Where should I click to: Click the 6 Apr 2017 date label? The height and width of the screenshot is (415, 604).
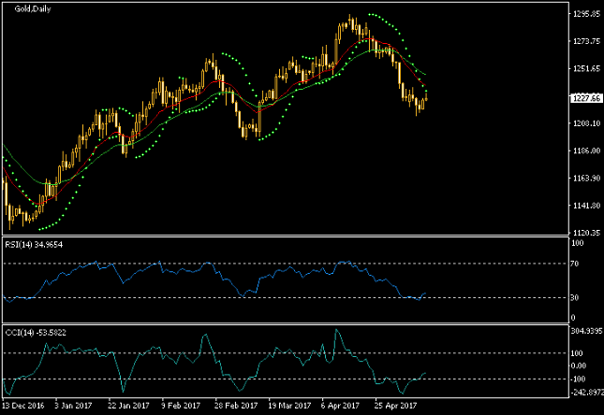tap(340, 406)
